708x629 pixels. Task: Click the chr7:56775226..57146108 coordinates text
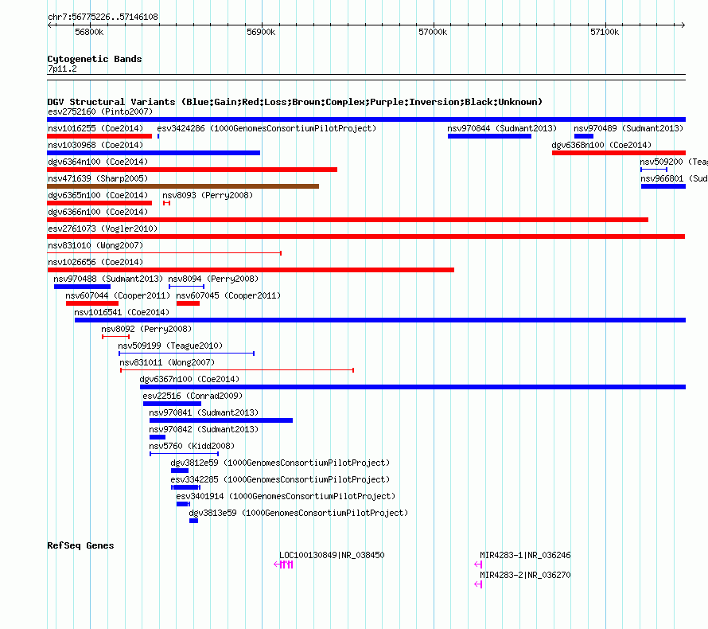coord(103,17)
